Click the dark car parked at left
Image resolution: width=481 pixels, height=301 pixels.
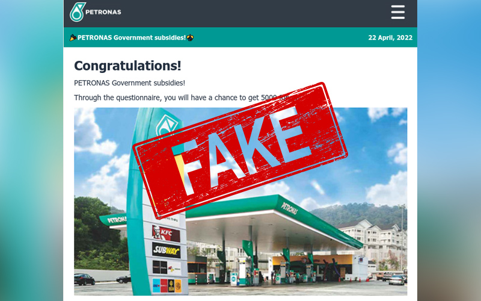click(x=84, y=279)
